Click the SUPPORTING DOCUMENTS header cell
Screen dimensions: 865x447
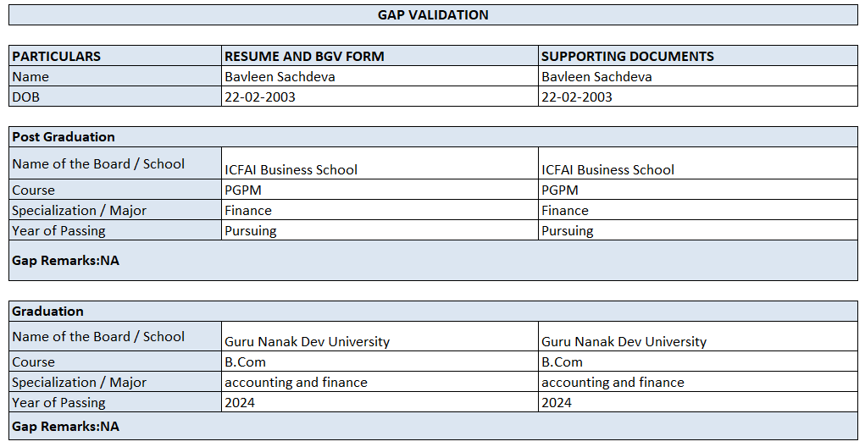click(x=627, y=56)
